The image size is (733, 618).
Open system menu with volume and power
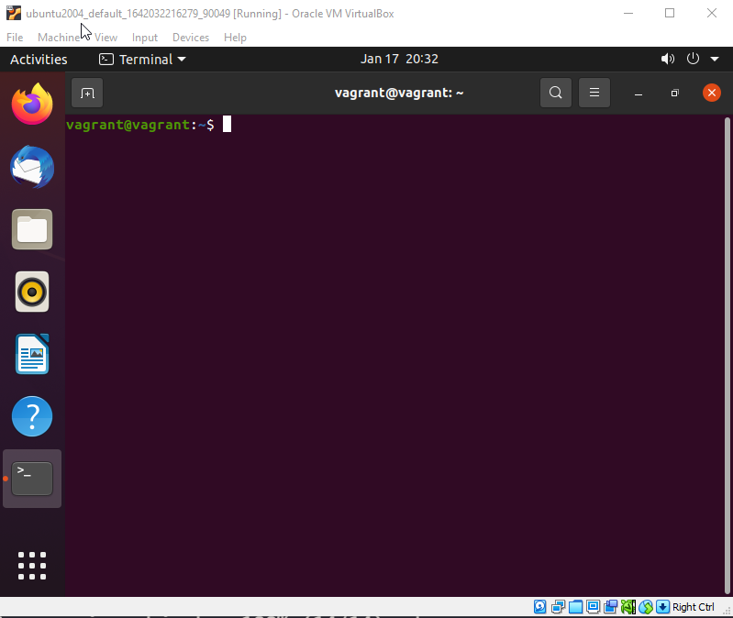[x=691, y=59]
